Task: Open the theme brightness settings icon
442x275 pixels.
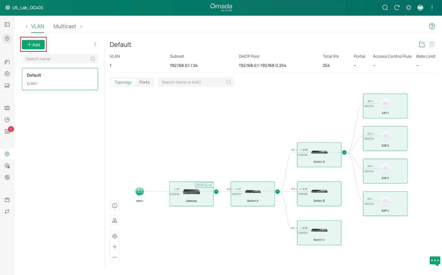Action: (408, 7)
